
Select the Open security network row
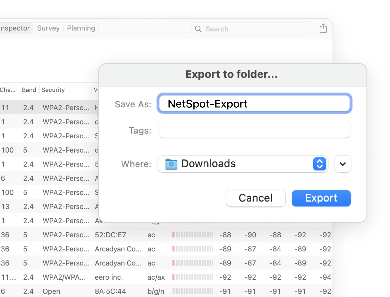click(x=52, y=291)
